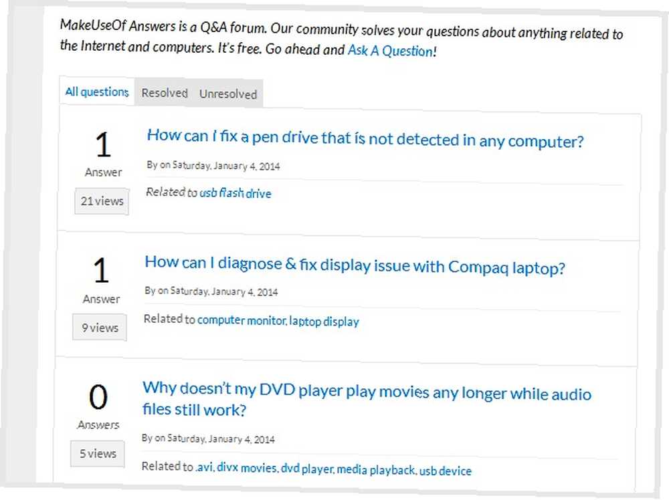Open the Compaq laptop display issue question
This screenshot has width=669, height=500.
[355, 267]
